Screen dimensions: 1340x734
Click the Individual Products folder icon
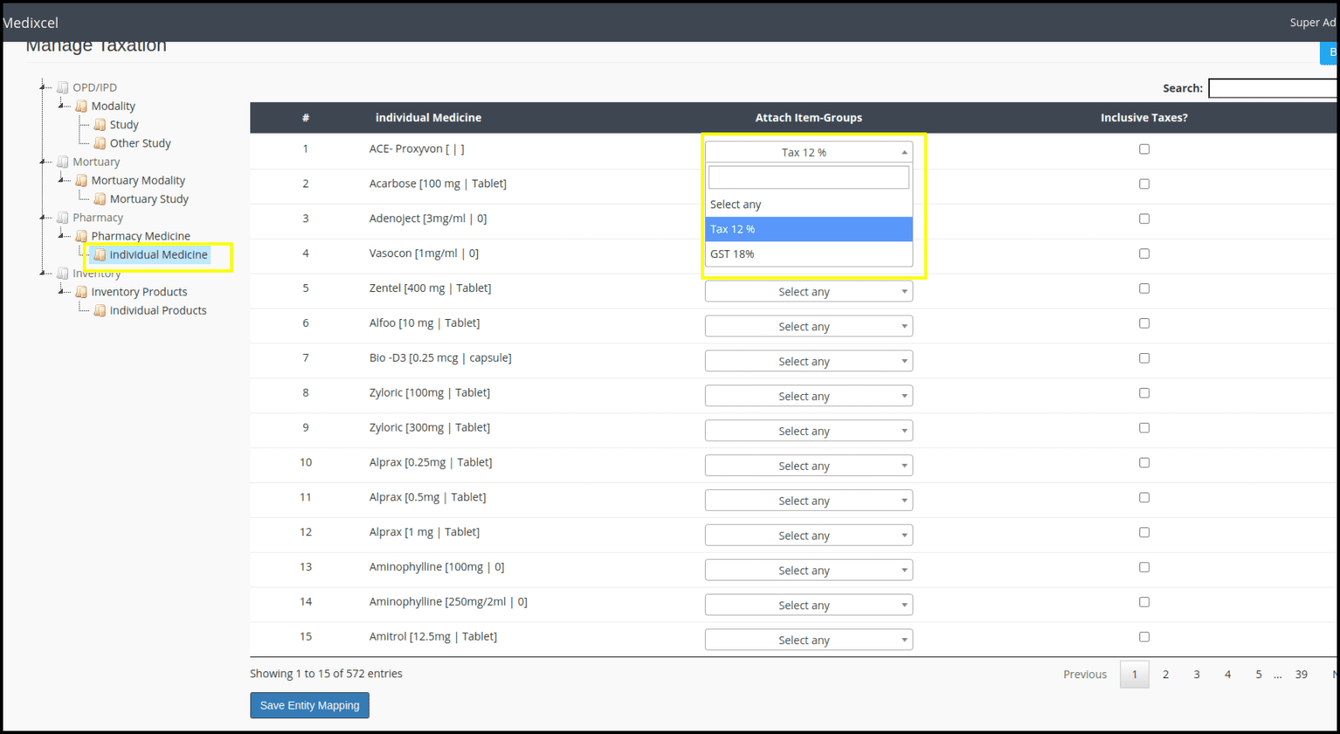pyautogui.click(x=100, y=310)
